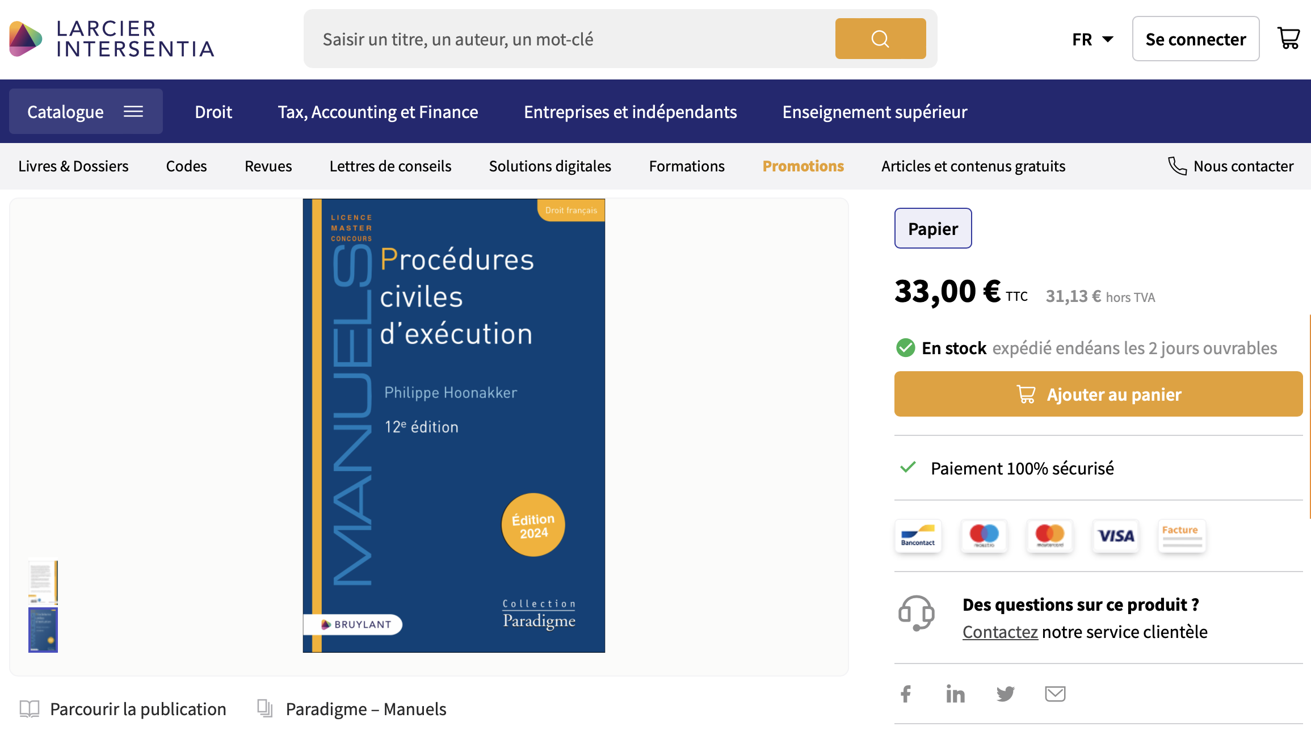Share the product by email icon
This screenshot has width=1311, height=739.
coord(1055,694)
